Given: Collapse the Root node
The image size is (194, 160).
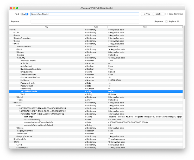Looking at the screenshot, I should [10, 30].
